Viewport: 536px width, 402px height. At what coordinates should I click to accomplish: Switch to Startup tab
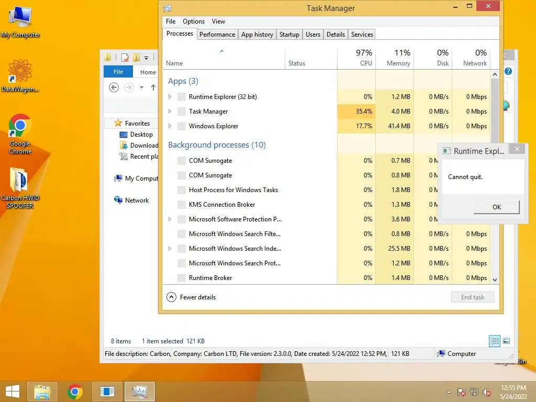pyautogui.click(x=289, y=34)
